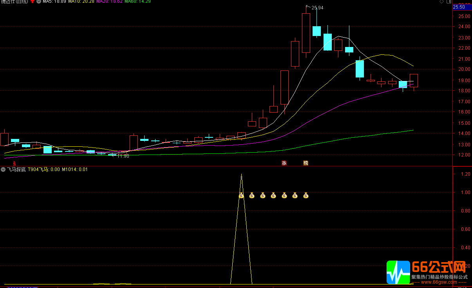Click the 榜 marker icon below the chart
This screenshot has height=288, width=472.
306,163
